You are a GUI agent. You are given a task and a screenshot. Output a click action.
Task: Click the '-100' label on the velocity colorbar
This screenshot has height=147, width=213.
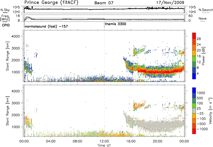pos(201,119)
